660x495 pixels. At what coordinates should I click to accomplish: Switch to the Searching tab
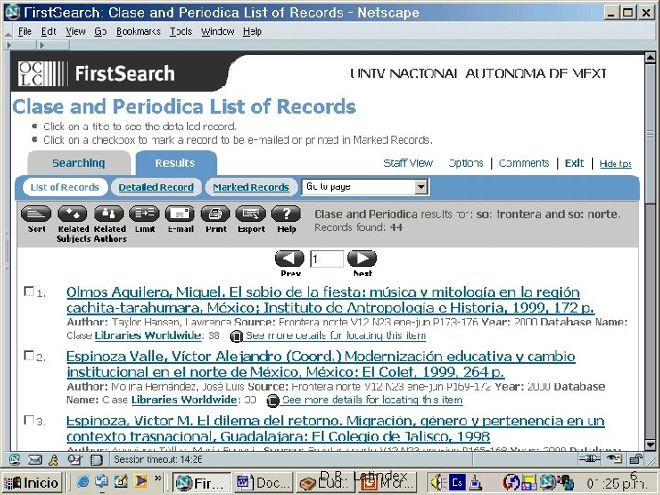(79, 163)
